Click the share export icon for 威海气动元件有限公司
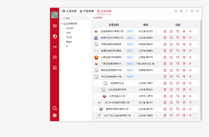Image resolution: width=209 pixels, height=137 pixels. point(171,38)
